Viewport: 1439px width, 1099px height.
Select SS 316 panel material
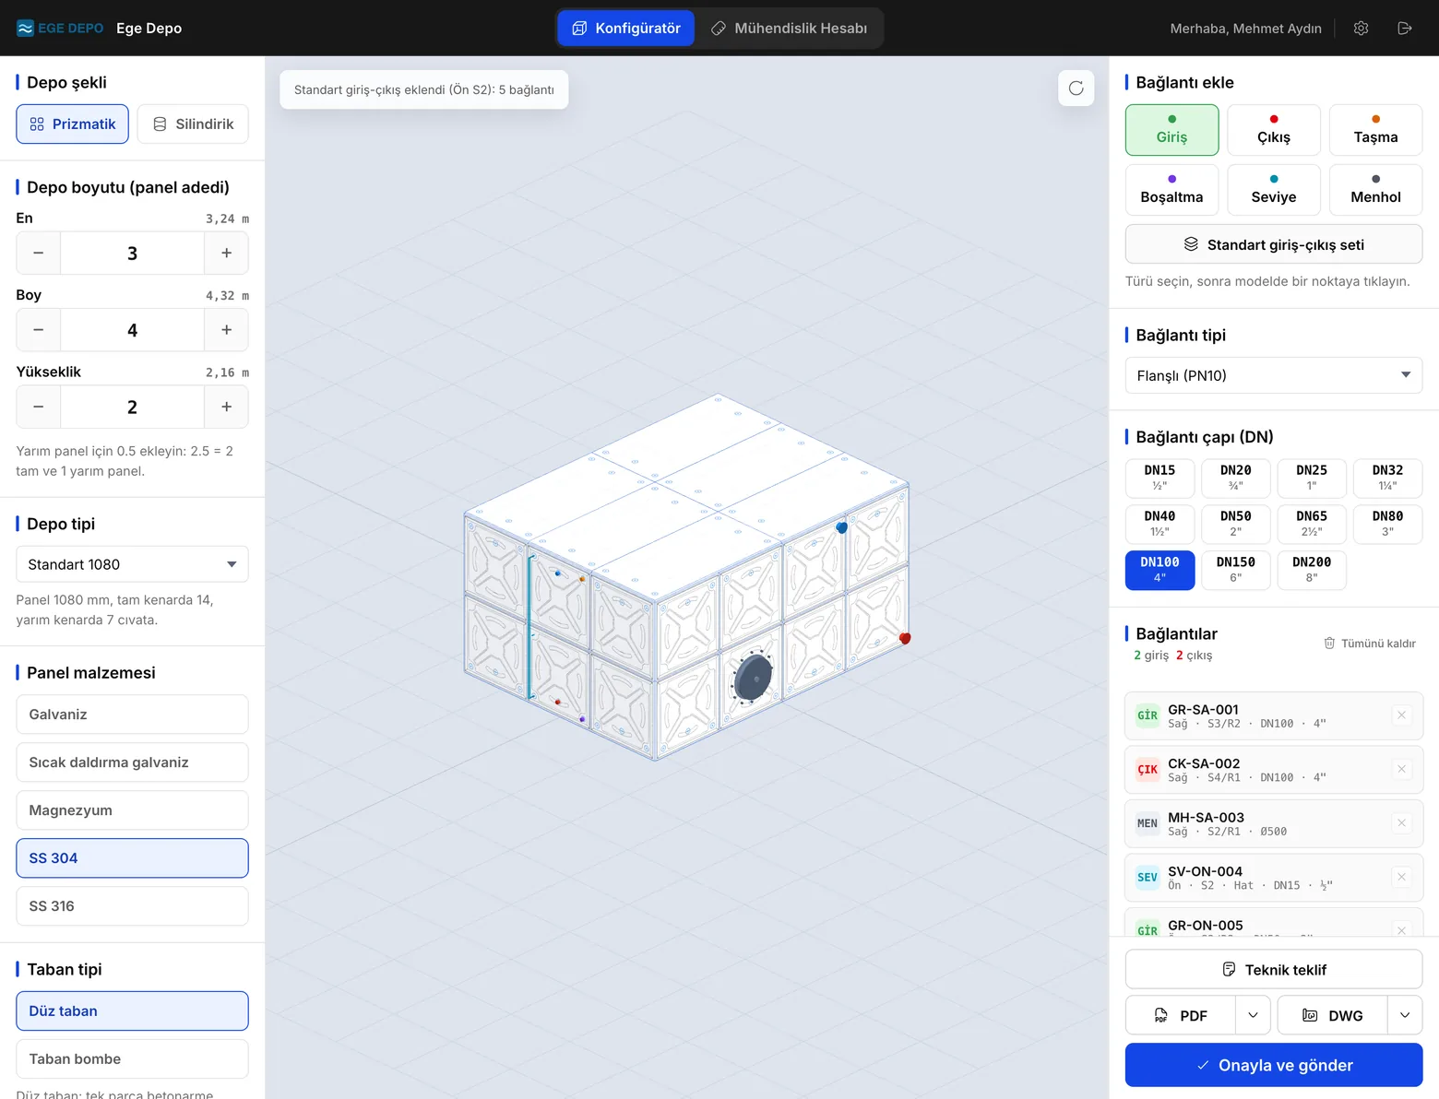[132, 906]
